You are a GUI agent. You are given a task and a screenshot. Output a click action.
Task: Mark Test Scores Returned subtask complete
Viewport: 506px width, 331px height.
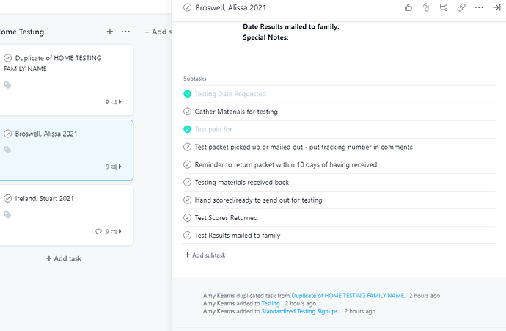(x=187, y=218)
